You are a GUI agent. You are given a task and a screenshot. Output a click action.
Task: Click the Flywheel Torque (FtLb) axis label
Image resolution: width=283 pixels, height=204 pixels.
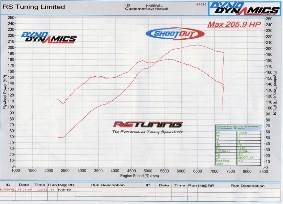275,93
